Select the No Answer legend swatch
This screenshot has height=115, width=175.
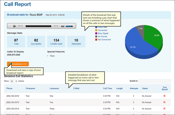[96, 36]
